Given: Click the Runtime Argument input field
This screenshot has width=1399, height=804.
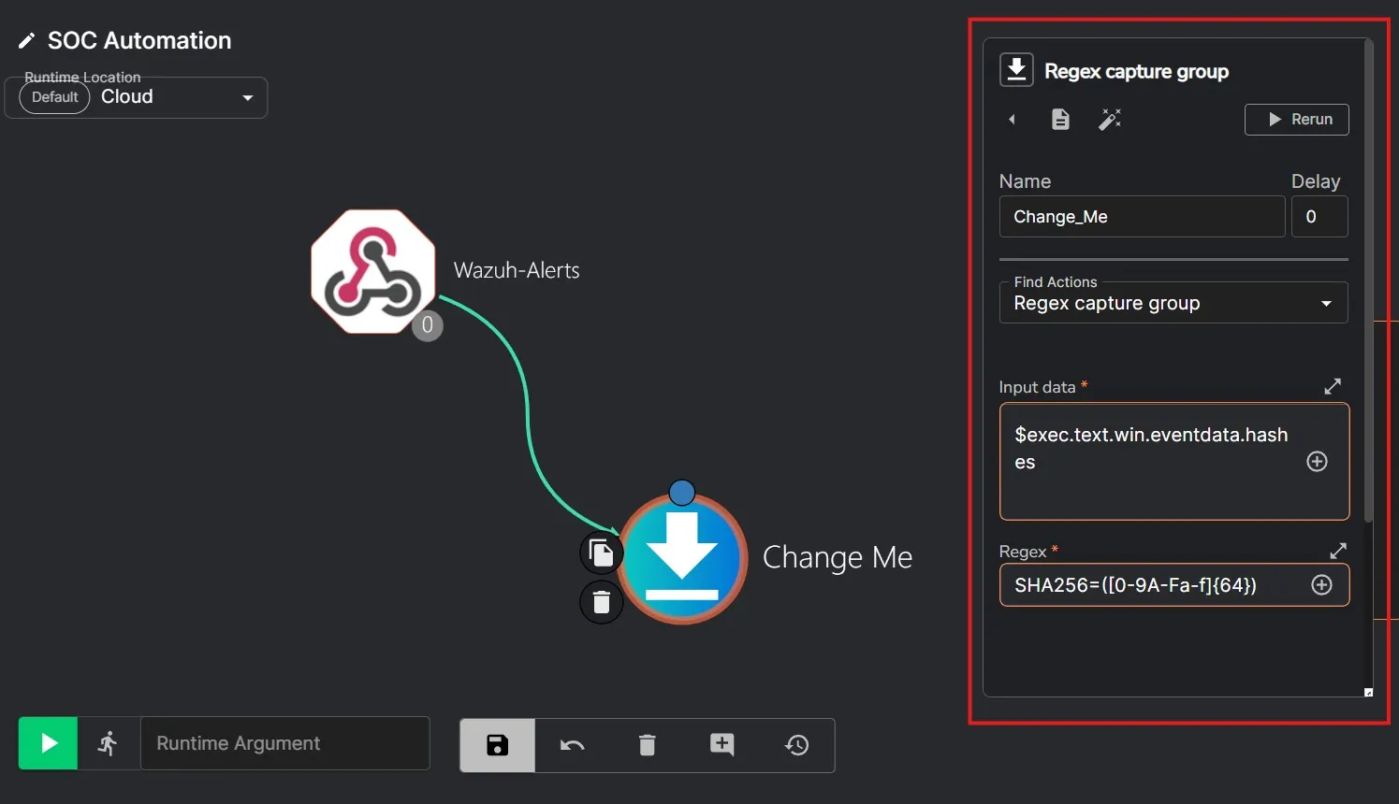Looking at the screenshot, I should [x=284, y=743].
